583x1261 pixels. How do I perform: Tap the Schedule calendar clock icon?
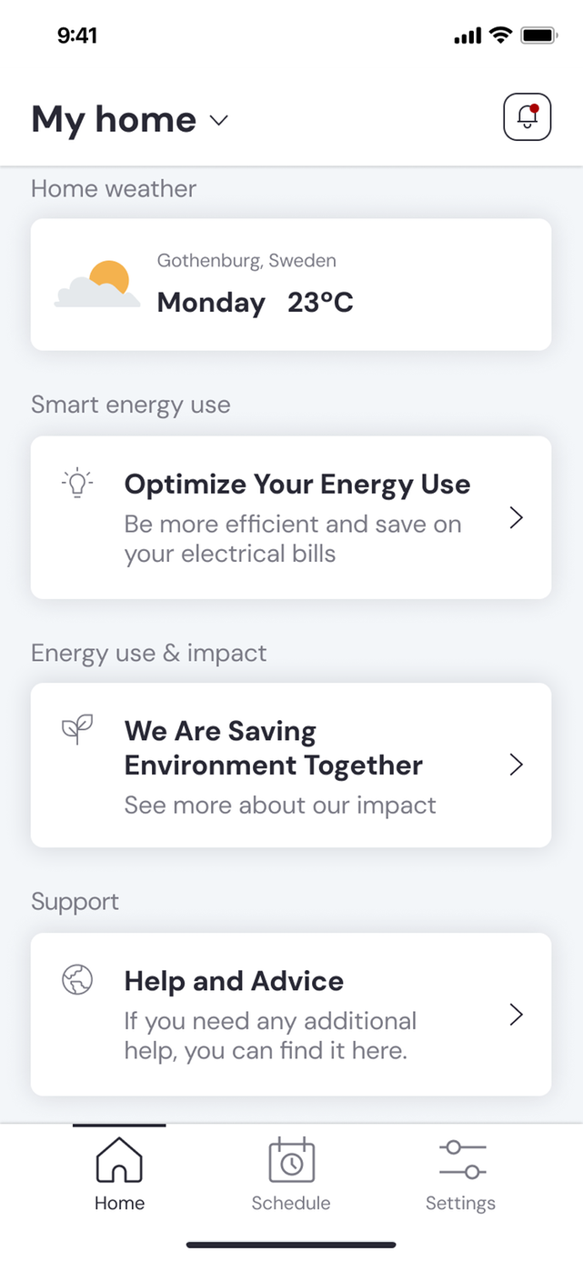coord(291,1161)
